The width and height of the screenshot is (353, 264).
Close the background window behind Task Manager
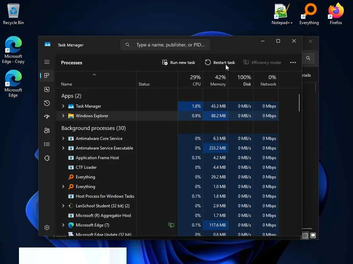[x=311, y=41]
